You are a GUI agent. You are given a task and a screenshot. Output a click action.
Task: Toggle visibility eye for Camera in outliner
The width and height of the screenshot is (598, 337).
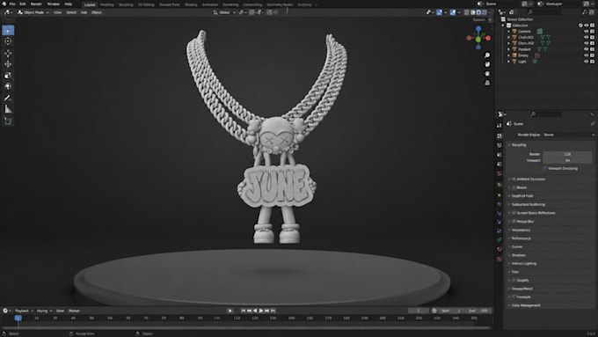[587, 32]
